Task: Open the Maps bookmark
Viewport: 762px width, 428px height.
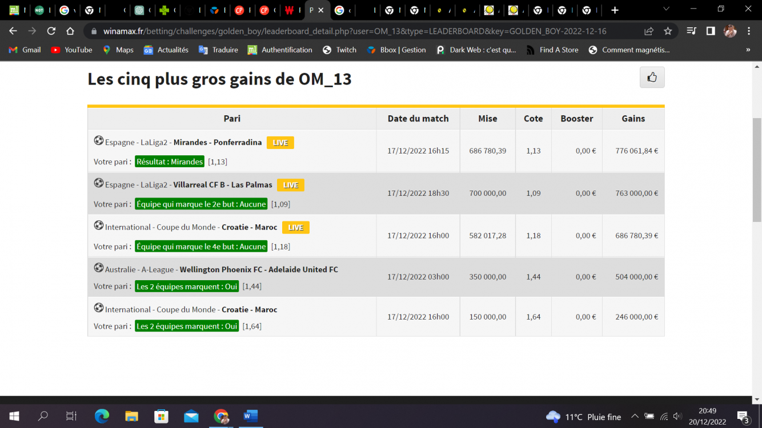Action: click(118, 50)
